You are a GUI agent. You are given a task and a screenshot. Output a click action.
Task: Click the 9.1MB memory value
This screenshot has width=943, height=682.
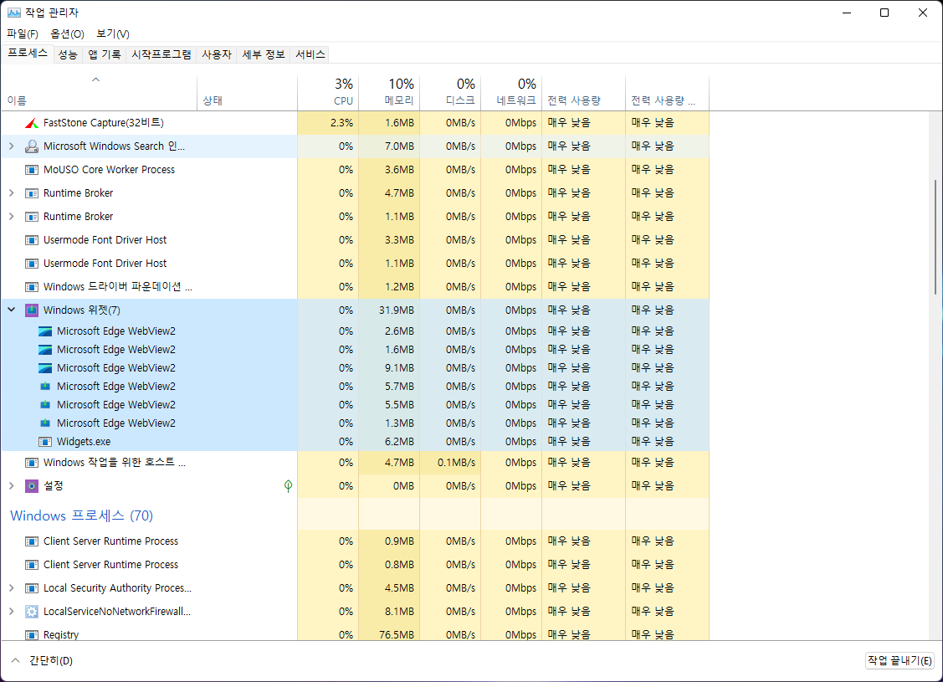click(x=399, y=368)
